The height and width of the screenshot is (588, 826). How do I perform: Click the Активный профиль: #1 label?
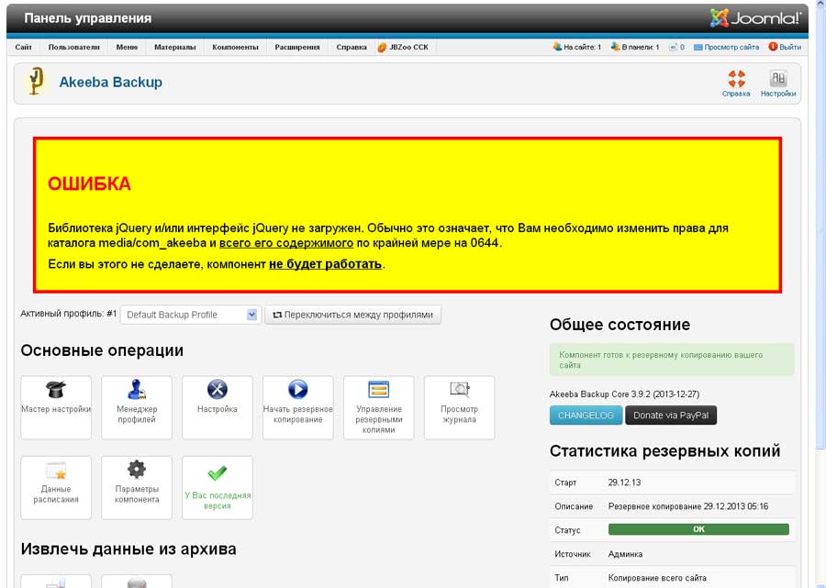point(69,314)
